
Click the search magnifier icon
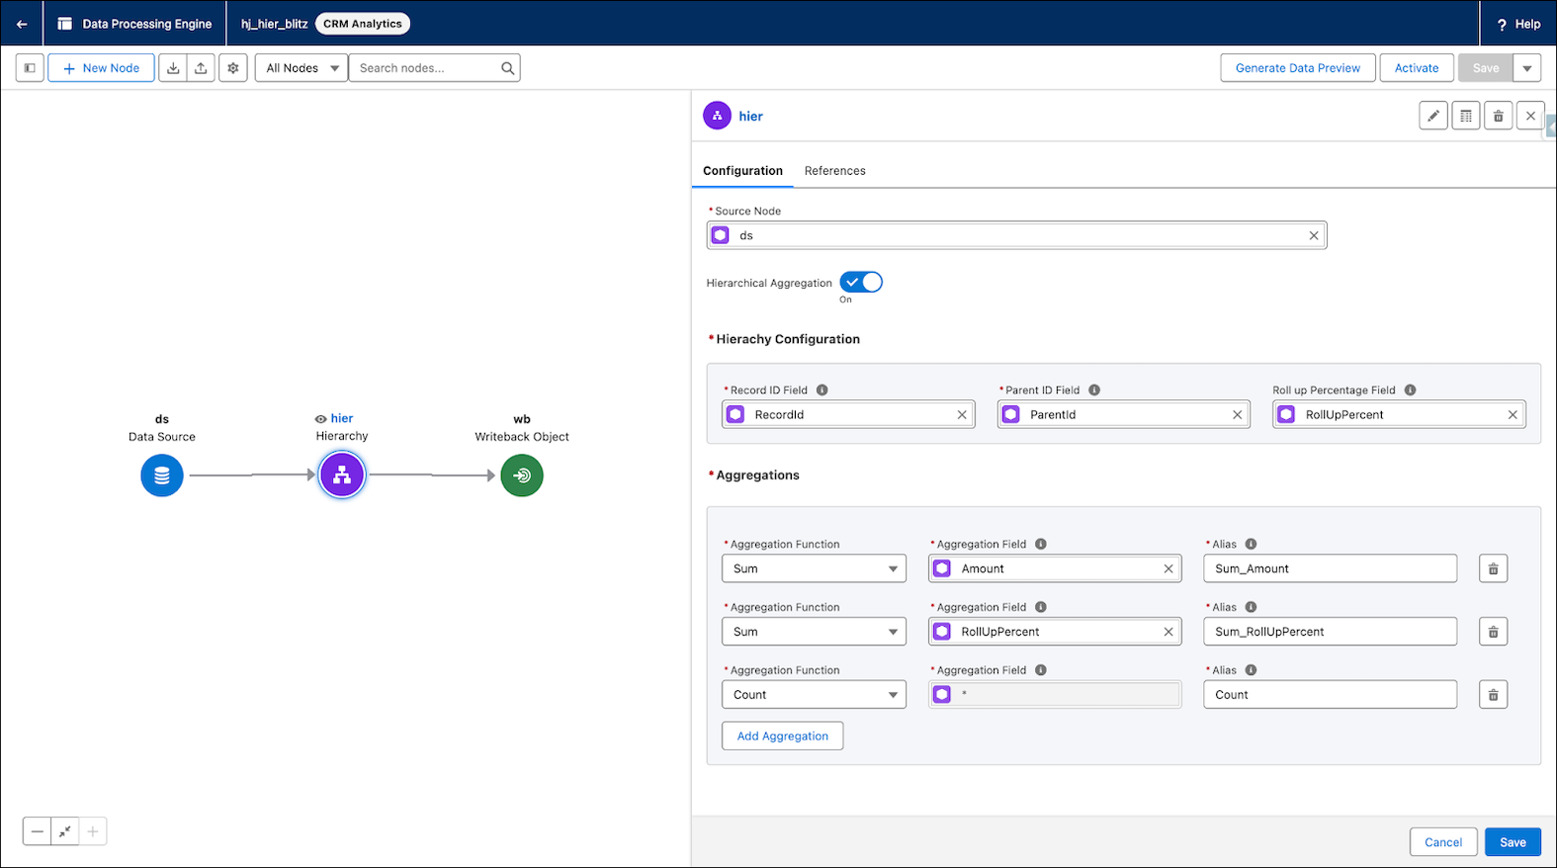[507, 68]
